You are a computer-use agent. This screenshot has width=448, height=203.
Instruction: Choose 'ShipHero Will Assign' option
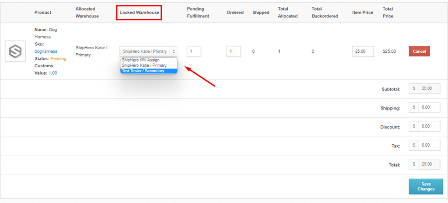(140, 60)
